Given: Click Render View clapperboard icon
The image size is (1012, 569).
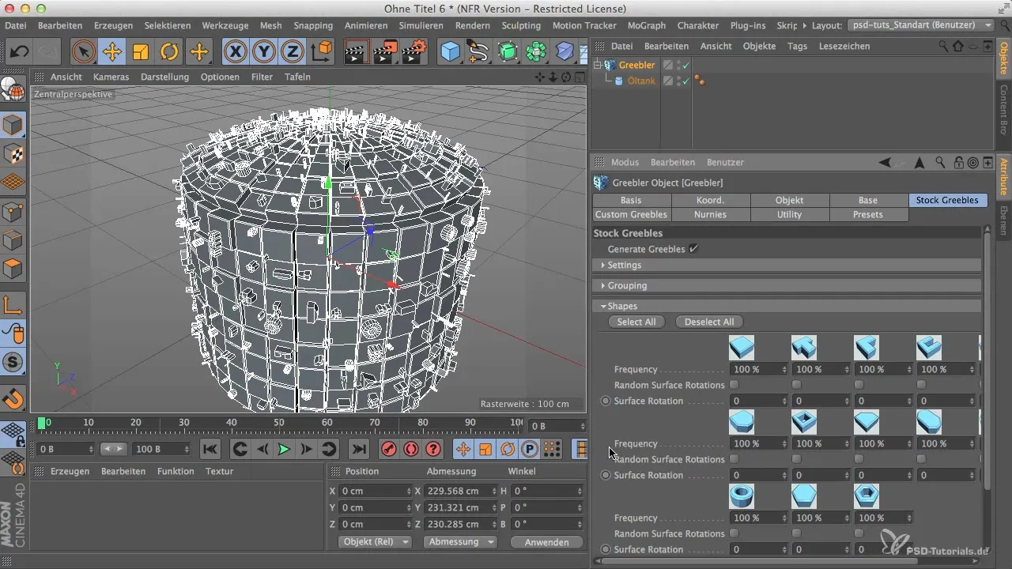Looking at the screenshot, I should [x=357, y=52].
